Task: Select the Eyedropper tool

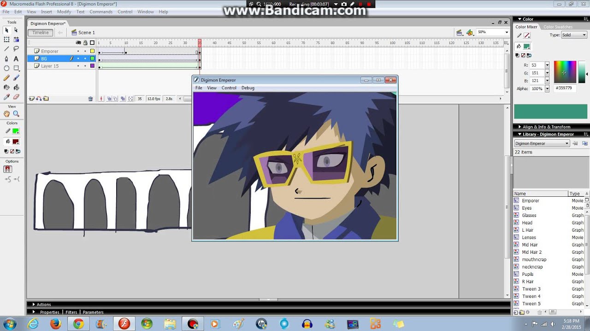Action: [6, 97]
